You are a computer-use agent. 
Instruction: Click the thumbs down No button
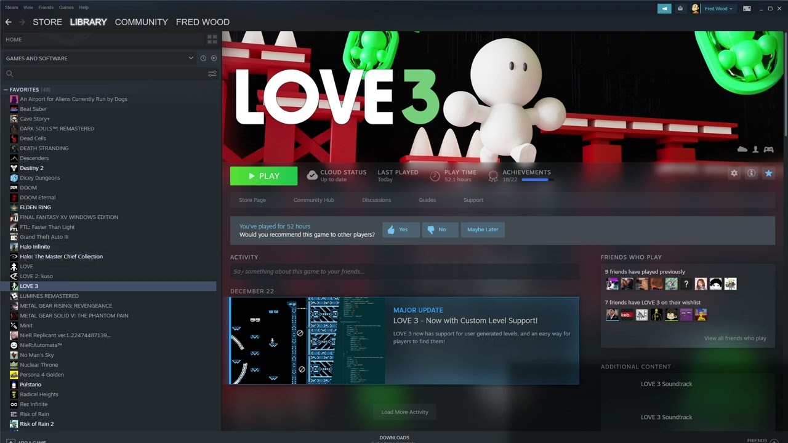[440, 229]
